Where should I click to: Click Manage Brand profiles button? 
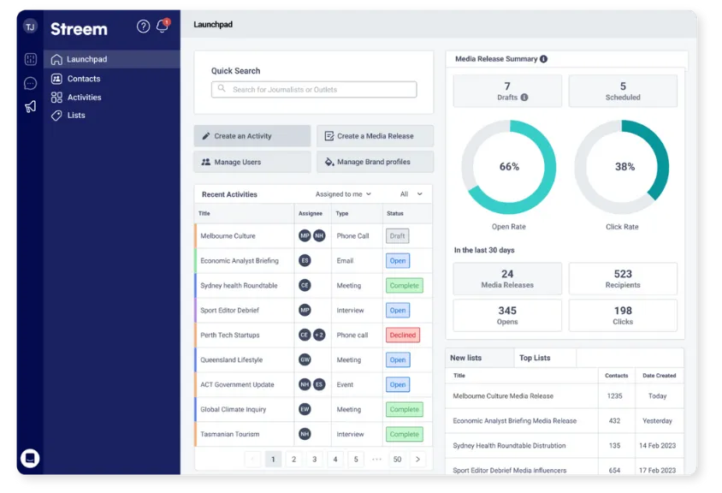[376, 162]
